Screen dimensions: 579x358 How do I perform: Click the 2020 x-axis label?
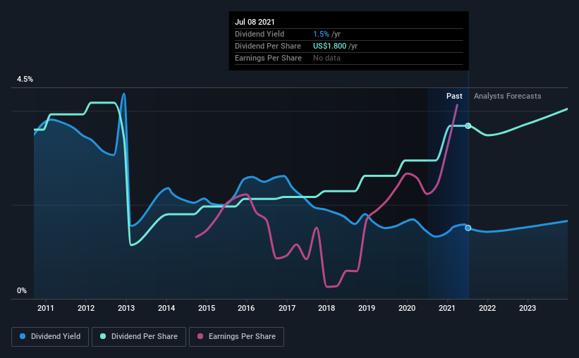pos(407,308)
